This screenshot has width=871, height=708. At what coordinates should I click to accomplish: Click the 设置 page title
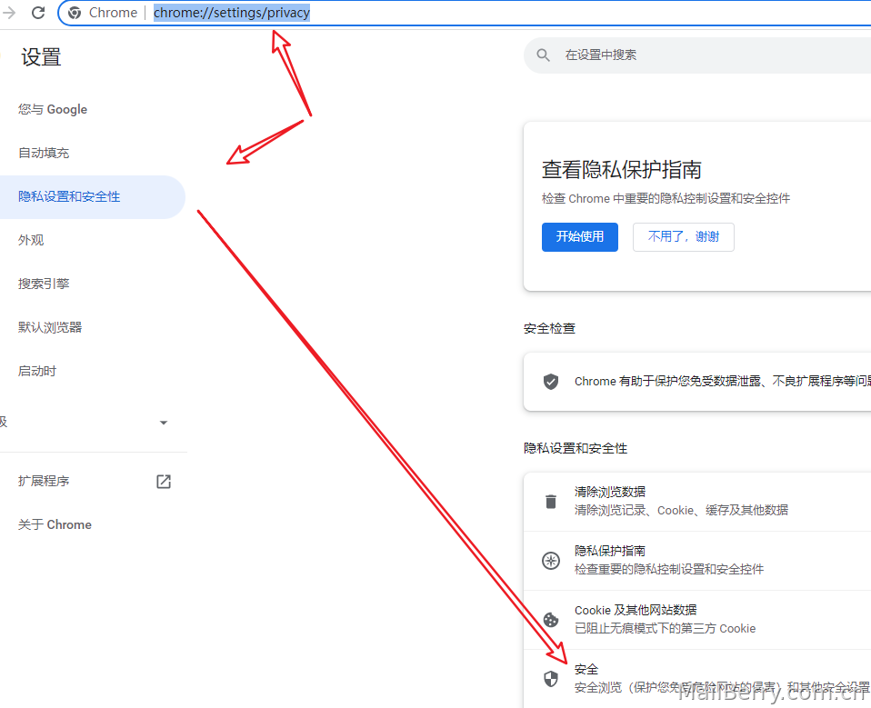[x=41, y=57]
